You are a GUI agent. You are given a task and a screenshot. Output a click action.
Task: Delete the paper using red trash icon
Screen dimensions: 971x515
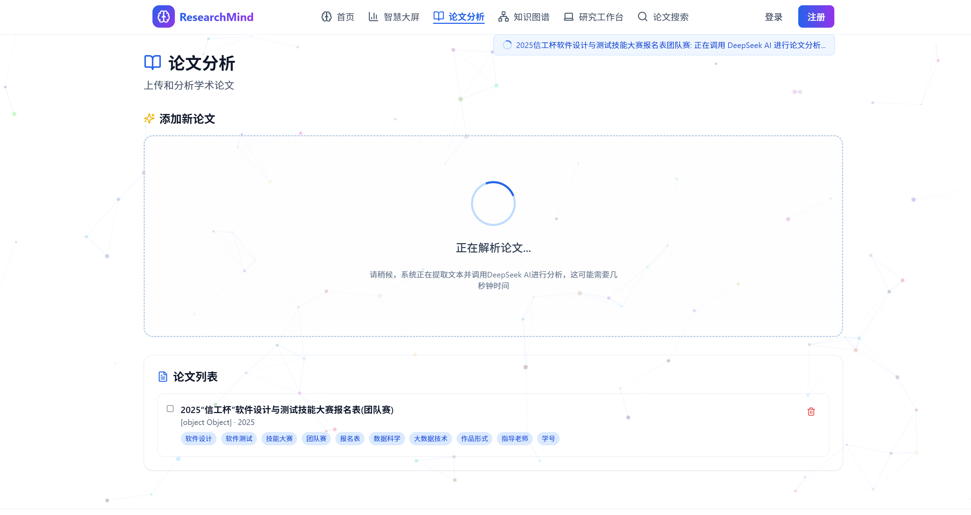point(811,411)
